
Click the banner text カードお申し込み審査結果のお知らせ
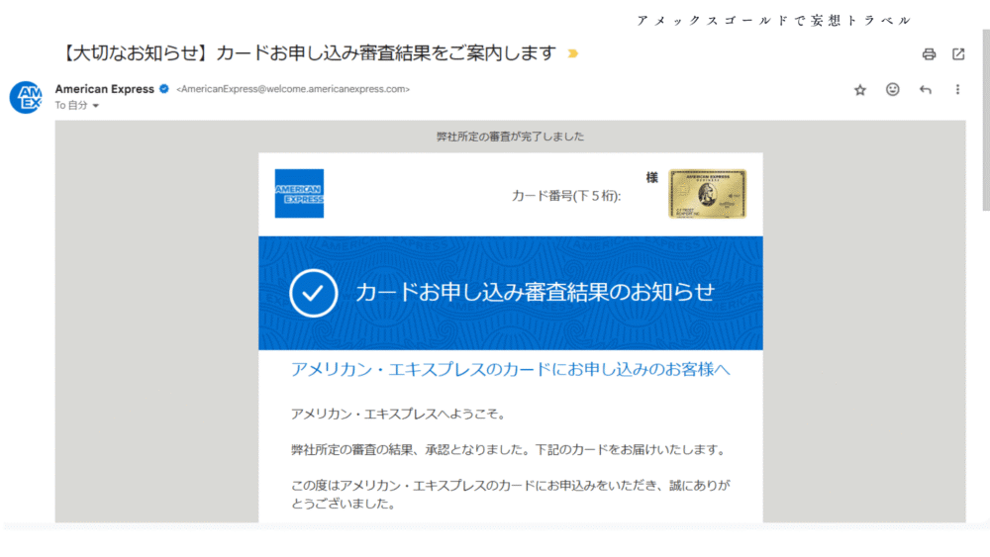(536, 292)
